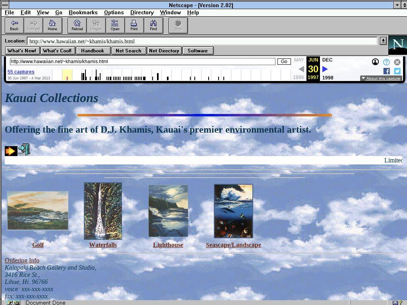Click the Net Search button

pos(128,51)
